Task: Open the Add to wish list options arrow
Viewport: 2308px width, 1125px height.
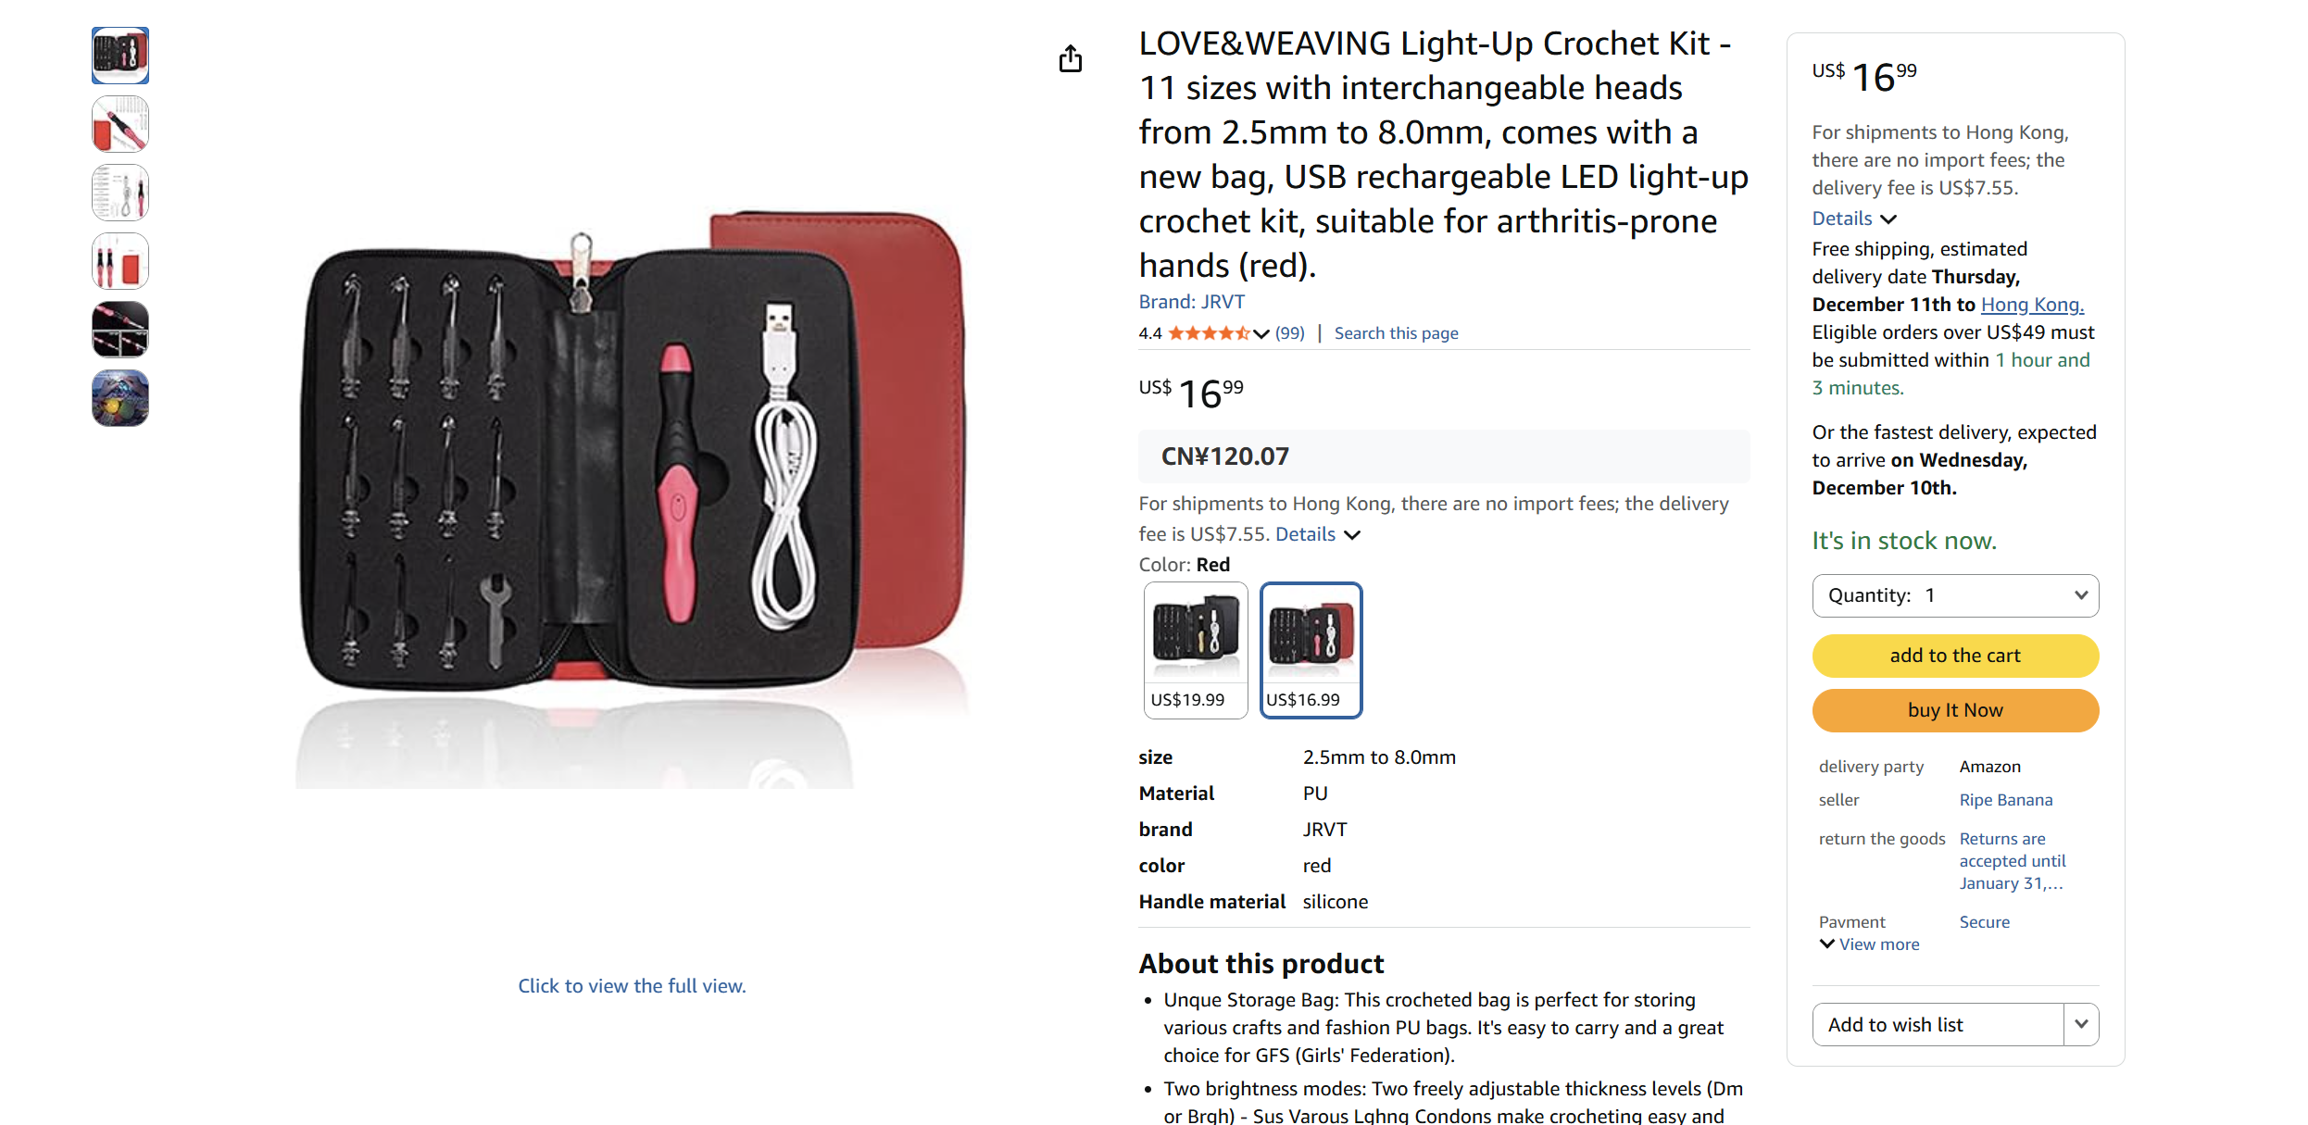Action: (2081, 1024)
